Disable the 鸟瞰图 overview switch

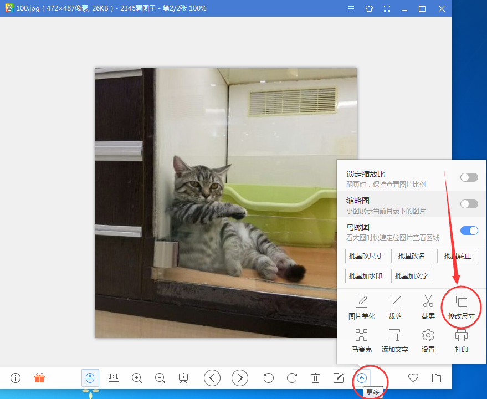click(469, 231)
